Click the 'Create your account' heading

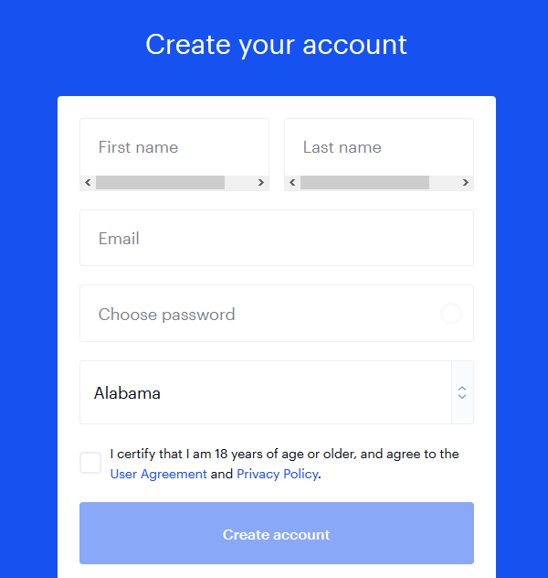pyautogui.click(x=277, y=45)
